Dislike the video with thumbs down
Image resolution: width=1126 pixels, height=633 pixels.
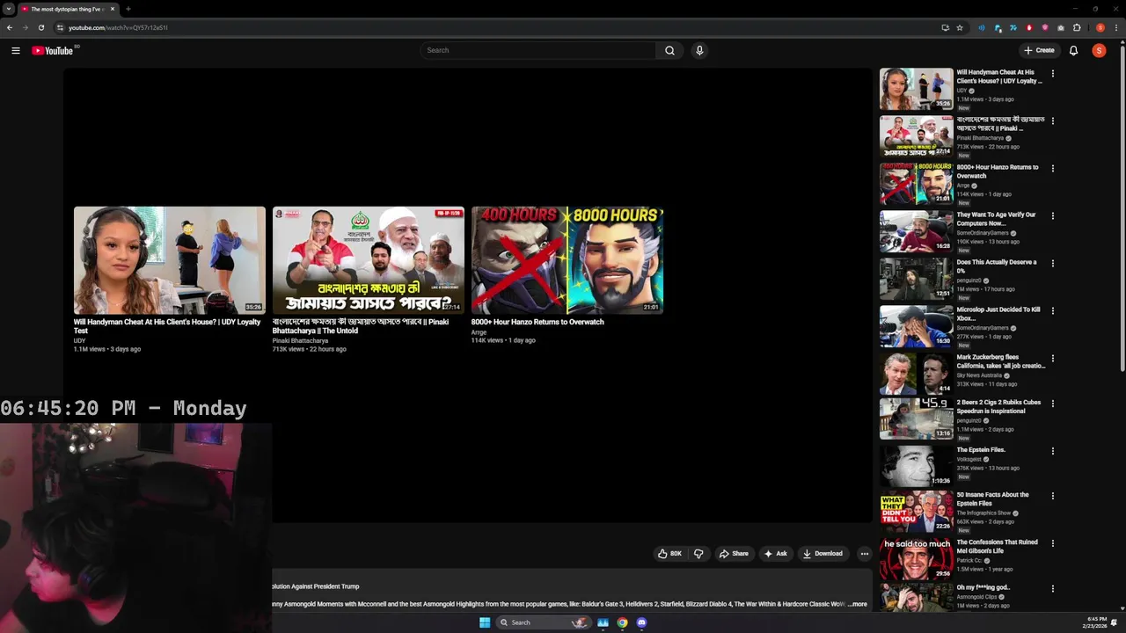tap(698, 554)
